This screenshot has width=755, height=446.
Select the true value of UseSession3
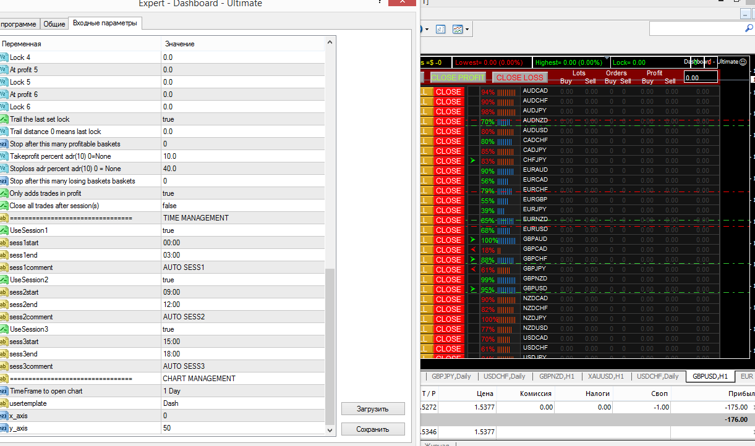pos(244,329)
